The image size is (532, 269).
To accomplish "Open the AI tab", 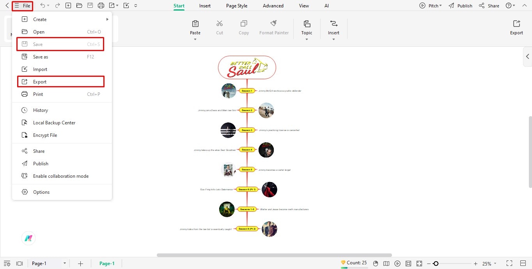I will (326, 6).
